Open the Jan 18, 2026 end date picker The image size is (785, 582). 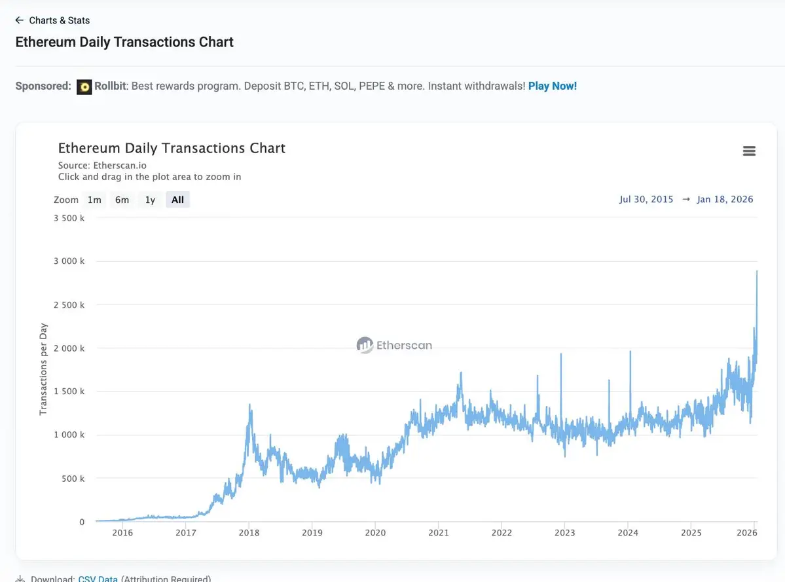coord(725,199)
